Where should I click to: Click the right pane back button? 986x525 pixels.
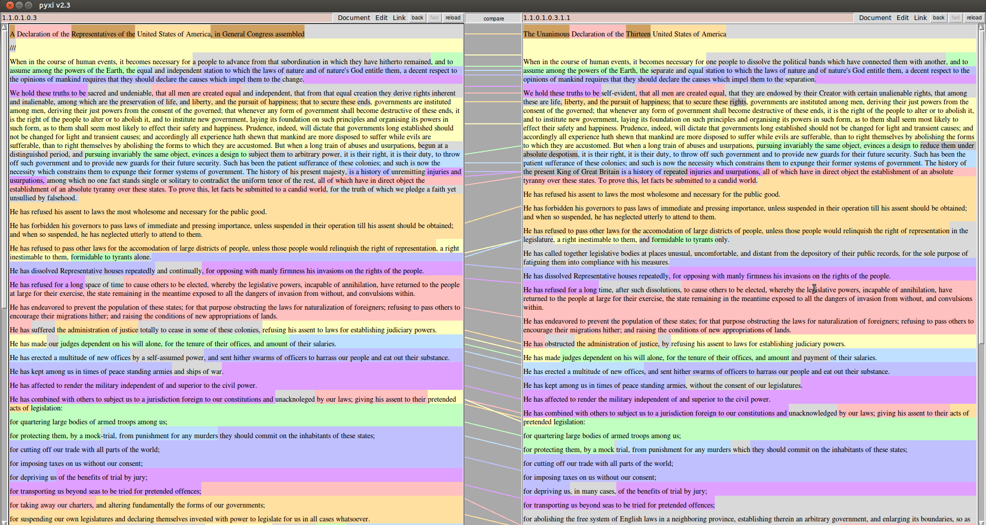click(939, 18)
